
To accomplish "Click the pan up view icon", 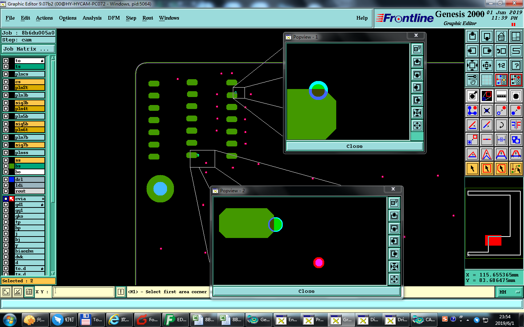I will coord(472,36).
